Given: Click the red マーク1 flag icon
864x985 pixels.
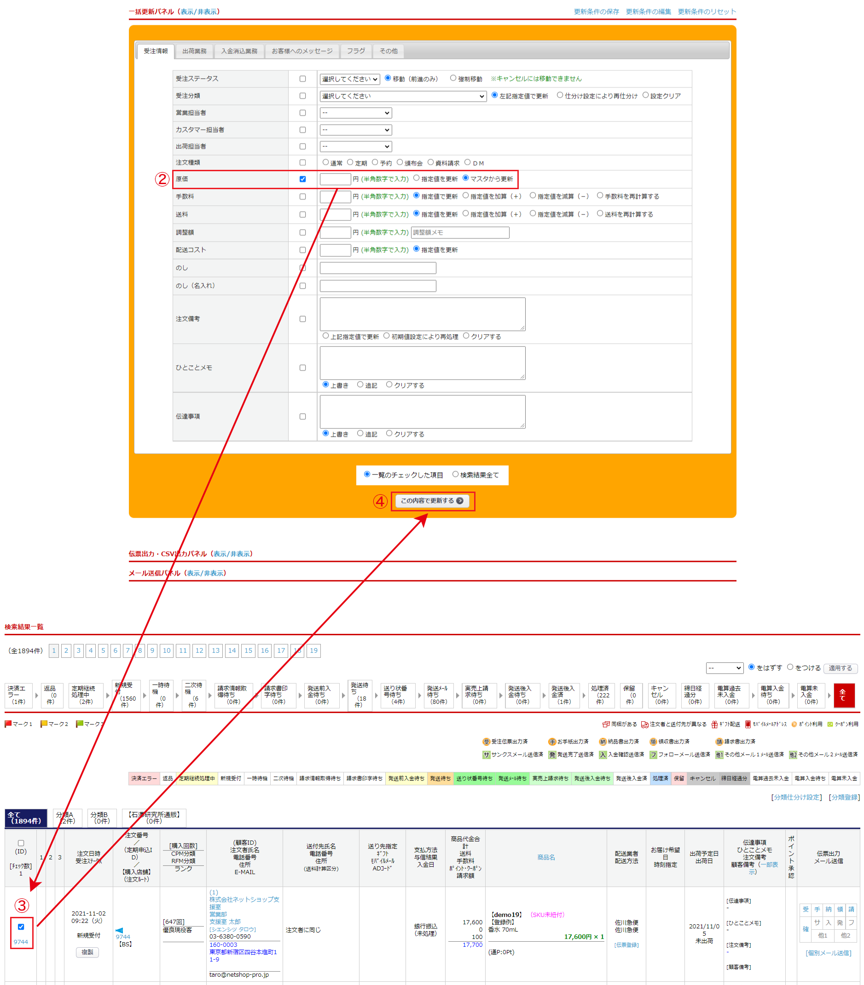Looking at the screenshot, I should [8, 724].
